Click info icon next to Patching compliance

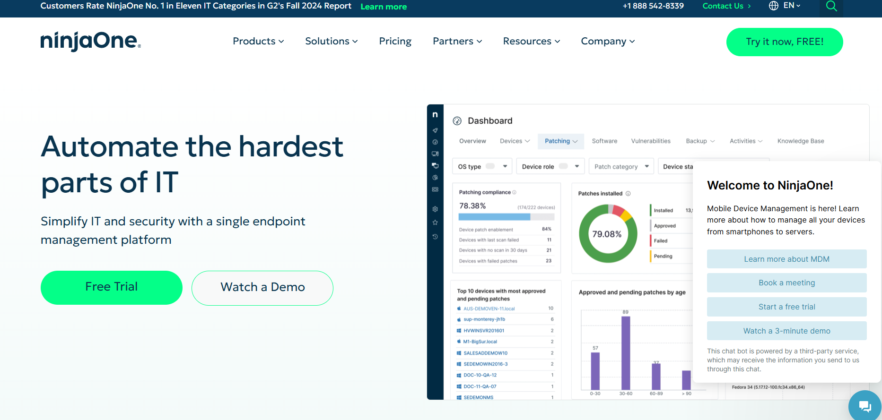(x=515, y=192)
